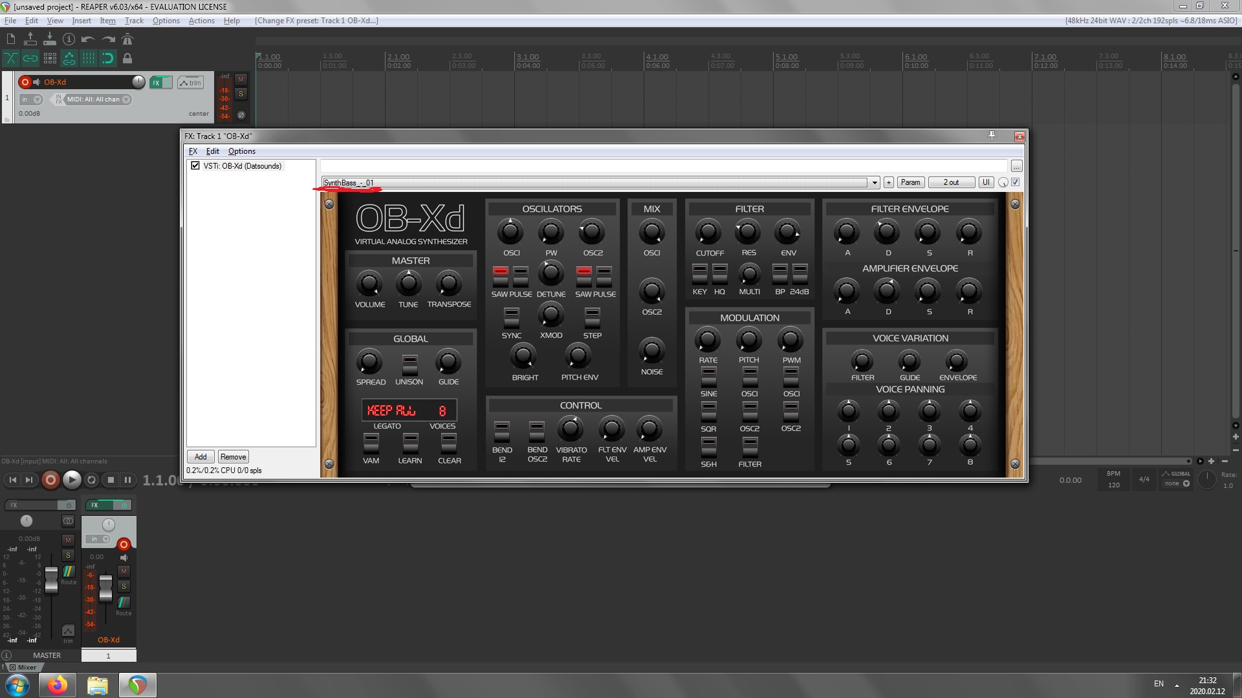Image resolution: width=1242 pixels, height=698 pixels.
Task: Click the Remove button for VST plugin
Action: [232, 456]
